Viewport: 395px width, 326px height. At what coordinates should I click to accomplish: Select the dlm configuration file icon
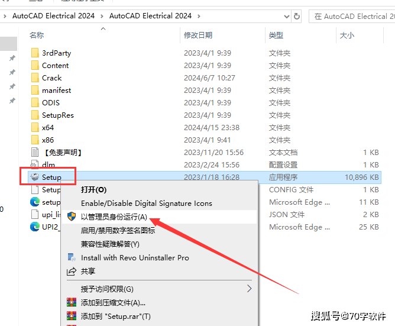point(35,164)
